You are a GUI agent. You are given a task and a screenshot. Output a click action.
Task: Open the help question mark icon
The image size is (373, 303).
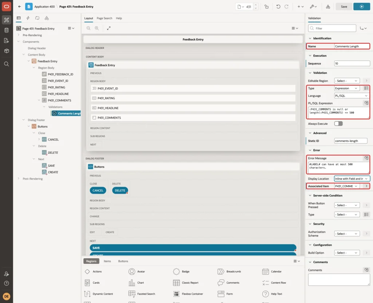[x=7, y=283]
